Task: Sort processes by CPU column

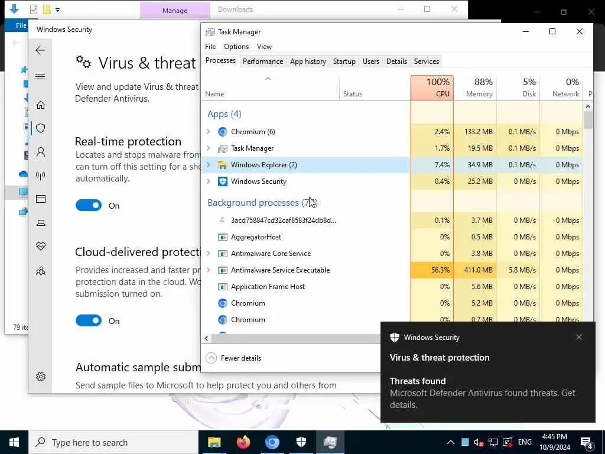Action: click(432, 88)
